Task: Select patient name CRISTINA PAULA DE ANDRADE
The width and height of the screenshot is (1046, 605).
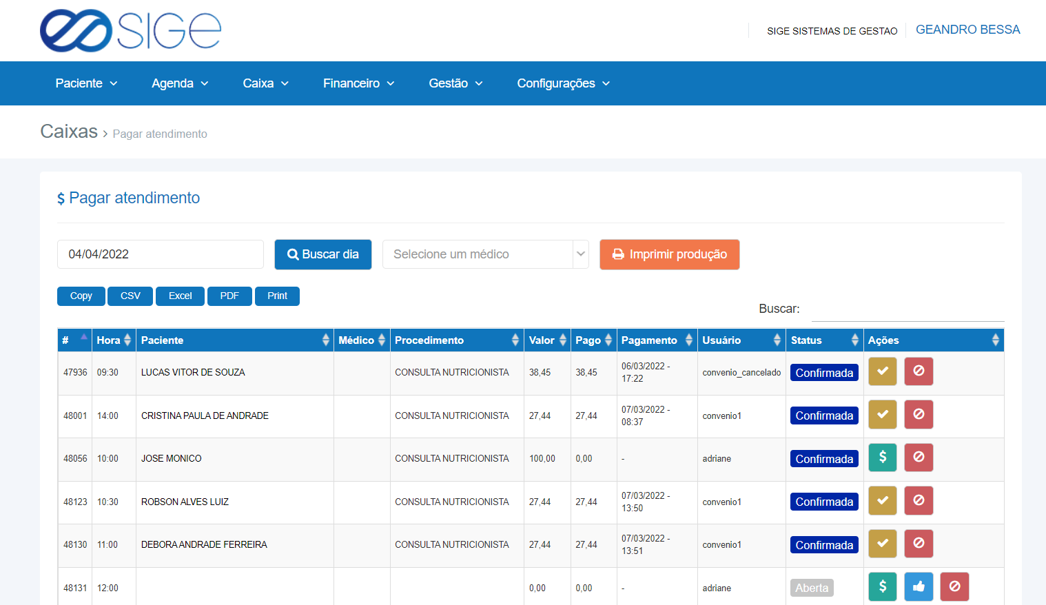Action: click(205, 416)
